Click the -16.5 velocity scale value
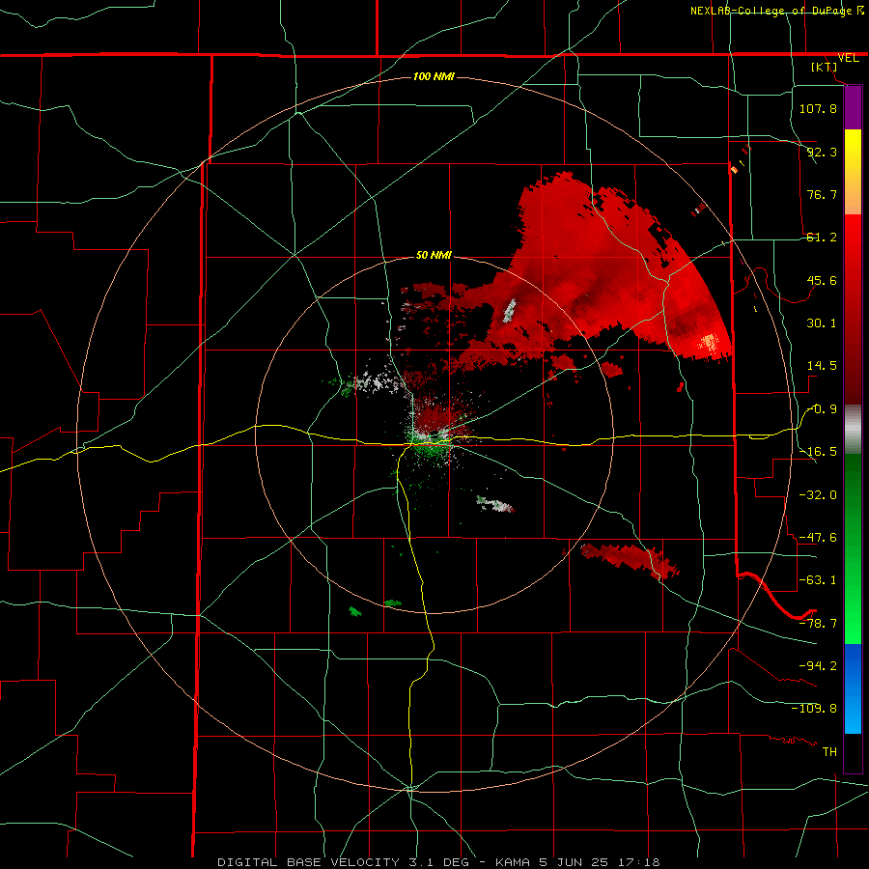The height and width of the screenshot is (869, 869). pyautogui.click(x=818, y=452)
